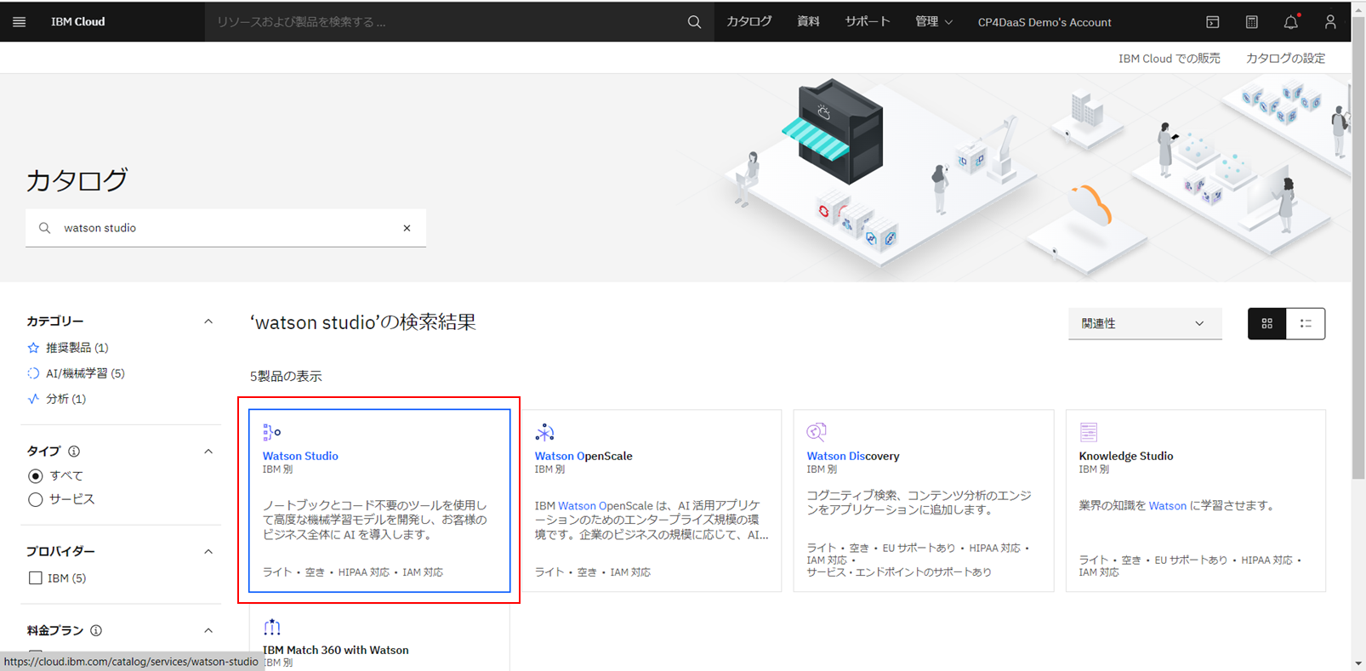Open the IBM Match 360 with Watson tile
The height and width of the screenshot is (671, 1366).
pyautogui.click(x=379, y=640)
